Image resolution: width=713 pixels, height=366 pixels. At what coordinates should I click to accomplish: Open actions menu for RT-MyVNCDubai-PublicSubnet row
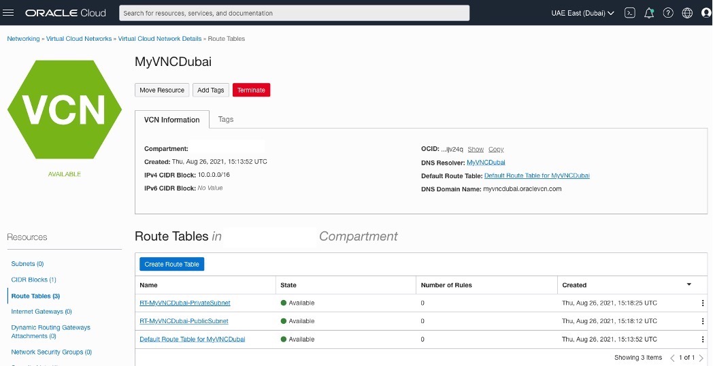(x=703, y=321)
